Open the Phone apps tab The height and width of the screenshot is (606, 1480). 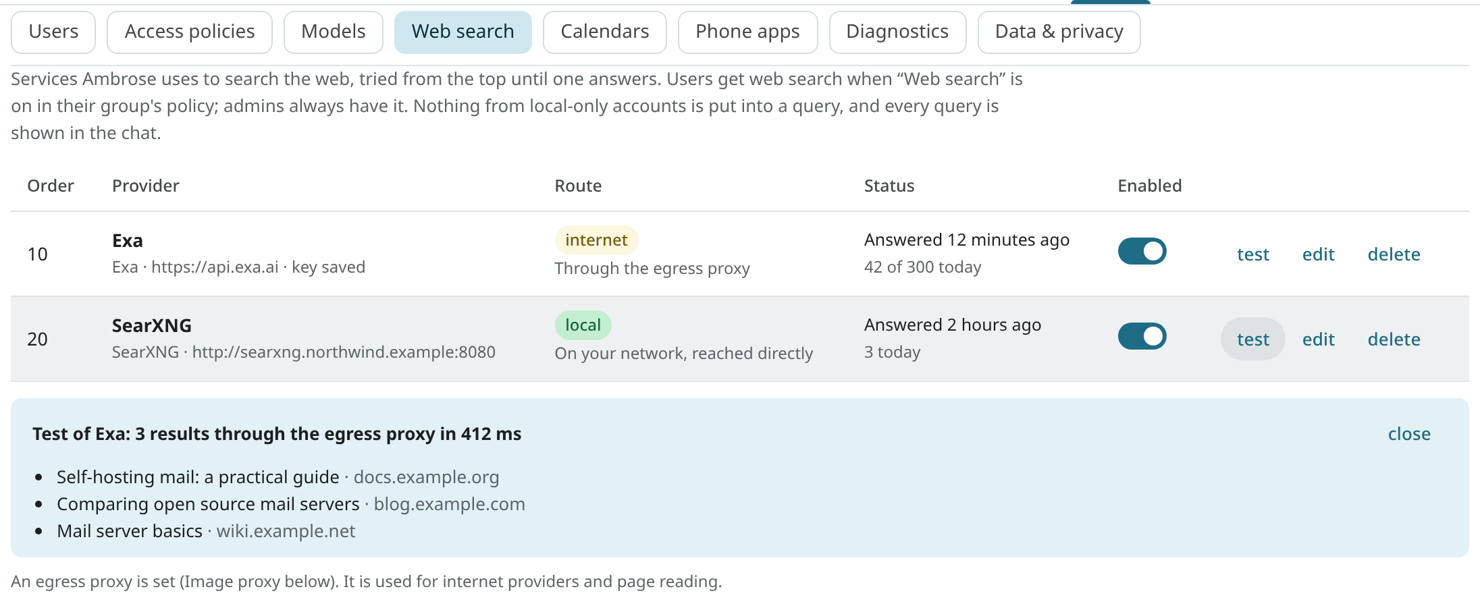pos(748,32)
